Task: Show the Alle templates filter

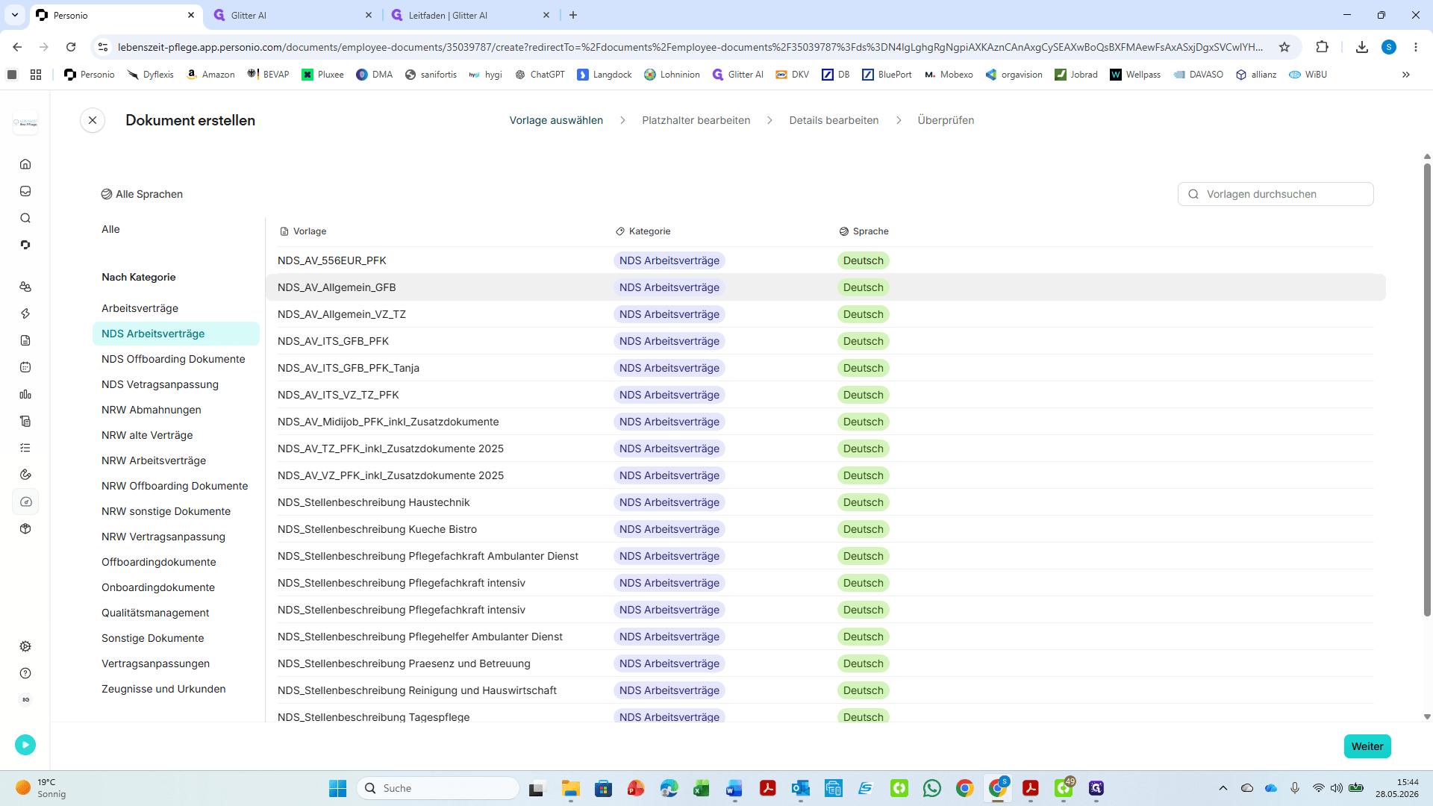Action: (x=110, y=229)
